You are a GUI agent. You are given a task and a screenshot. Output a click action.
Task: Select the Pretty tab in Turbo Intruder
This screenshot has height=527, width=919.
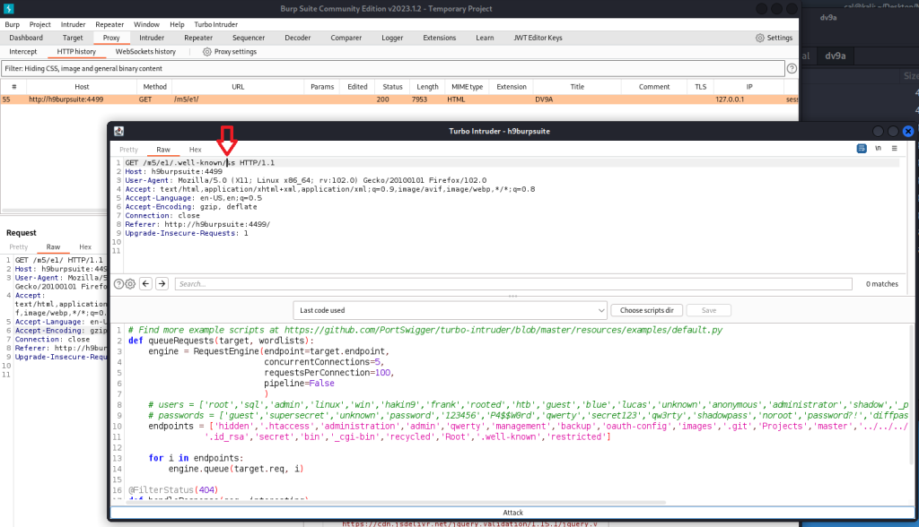(129, 150)
